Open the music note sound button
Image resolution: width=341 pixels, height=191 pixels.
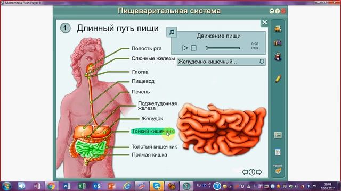(172, 32)
